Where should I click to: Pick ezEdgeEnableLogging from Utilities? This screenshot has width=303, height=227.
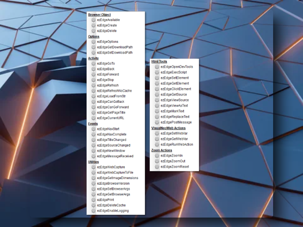pyautogui.click(x=113, y=211)
